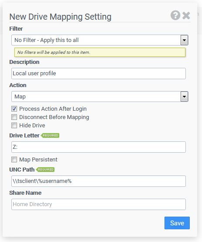Click the REQUIRED badge beside UNC Path
202x242 pixels.
click(45, 170)
